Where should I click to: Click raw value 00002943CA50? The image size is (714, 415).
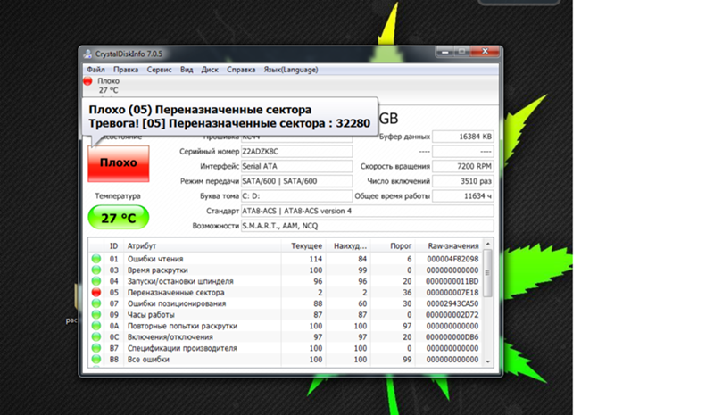coord(452,303)
